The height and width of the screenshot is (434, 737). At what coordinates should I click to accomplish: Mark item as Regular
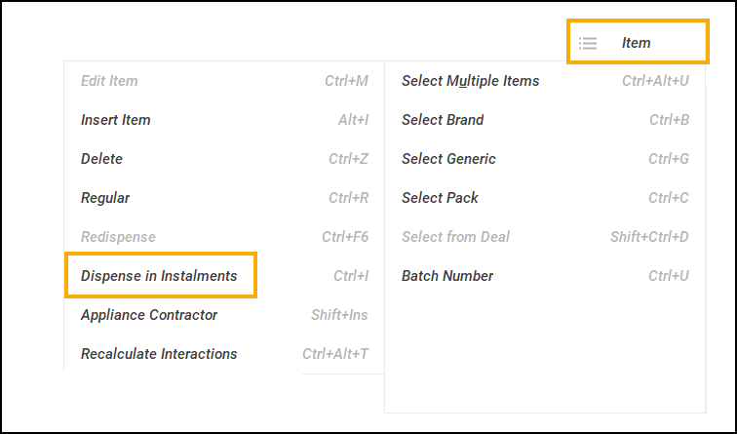tap(105, 198)
